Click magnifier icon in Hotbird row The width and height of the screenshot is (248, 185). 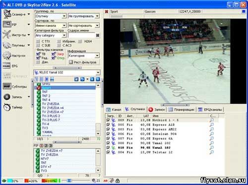tap(212, 120)
